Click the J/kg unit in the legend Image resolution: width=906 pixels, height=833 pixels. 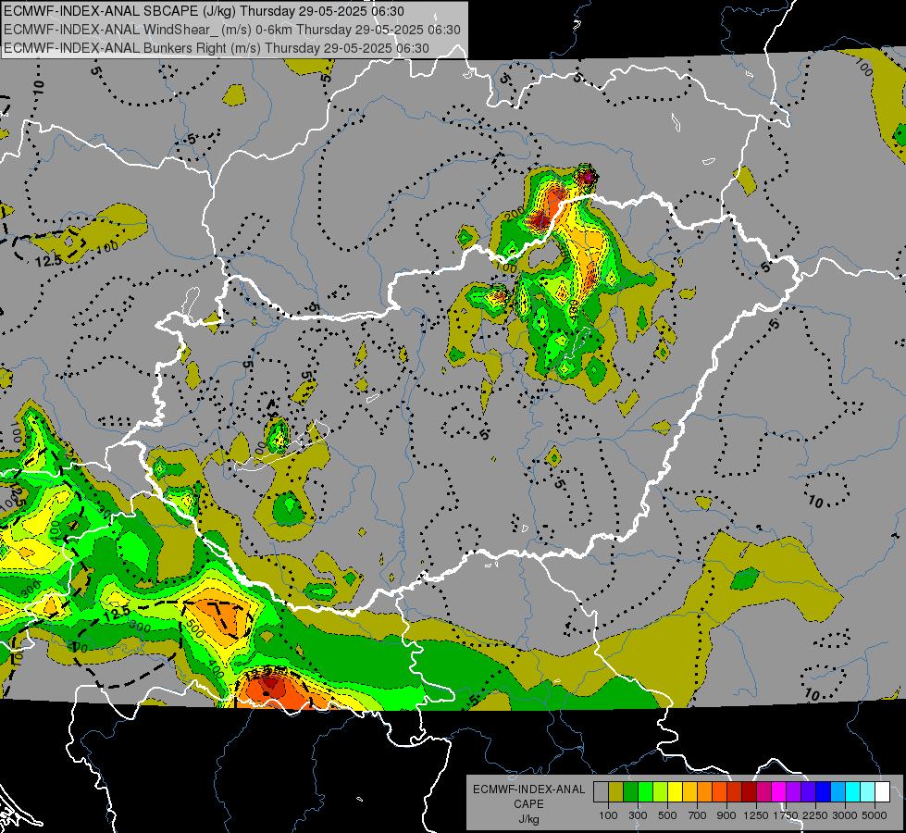pos(528,819)
